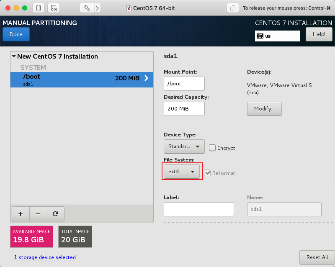Click the Mount Point field
Screen dimensions: 335x267
184,84
